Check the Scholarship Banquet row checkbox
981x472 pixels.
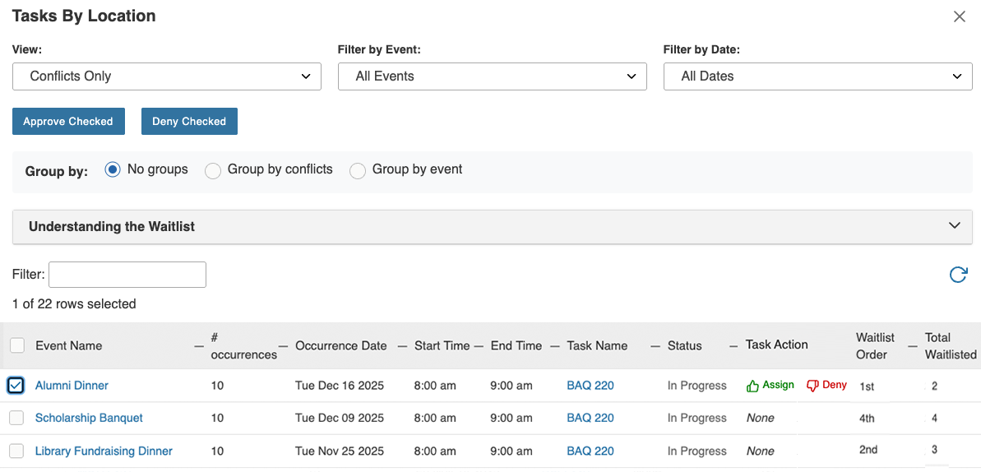click(16, 418)
